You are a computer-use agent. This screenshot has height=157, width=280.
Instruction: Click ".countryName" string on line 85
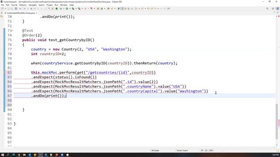coord(138,86)
